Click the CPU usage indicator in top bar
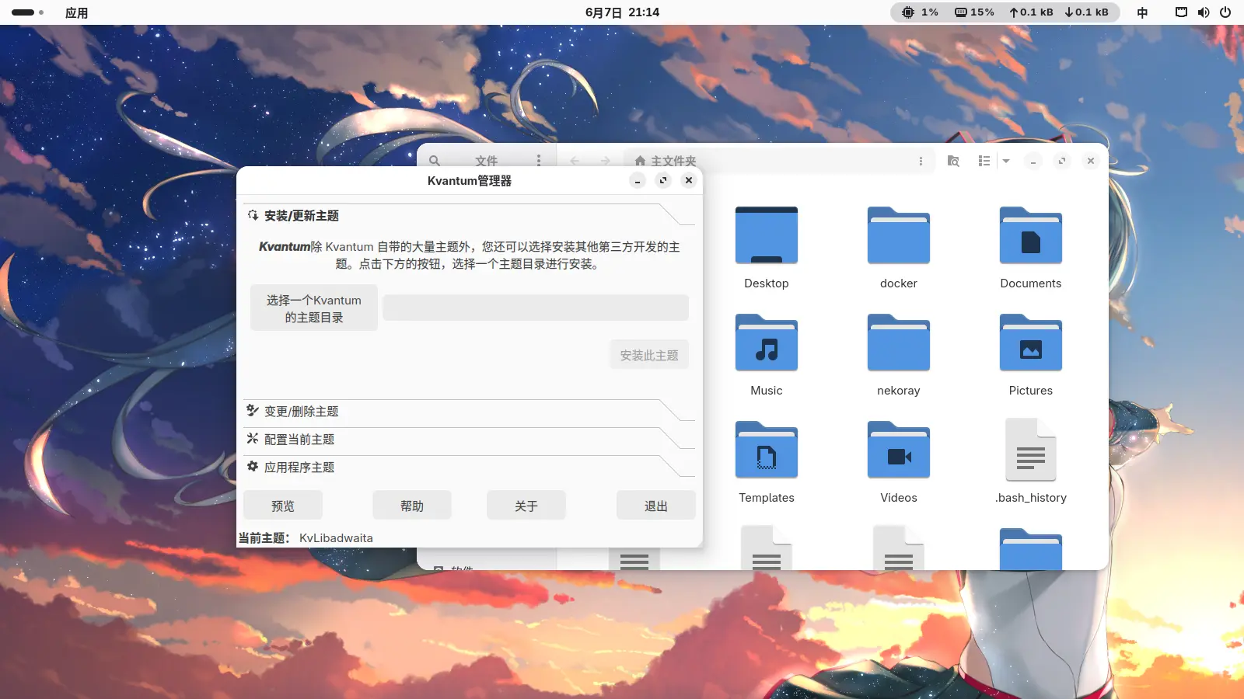 coord(920,12)
